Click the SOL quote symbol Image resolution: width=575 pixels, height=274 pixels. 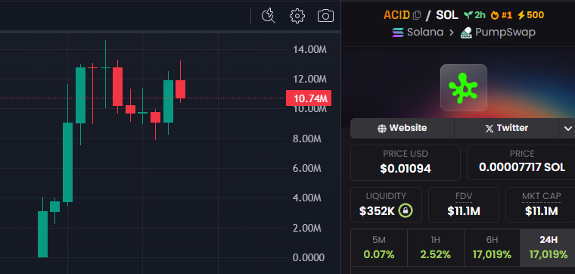pyautogui.click(x=447, y=15)
